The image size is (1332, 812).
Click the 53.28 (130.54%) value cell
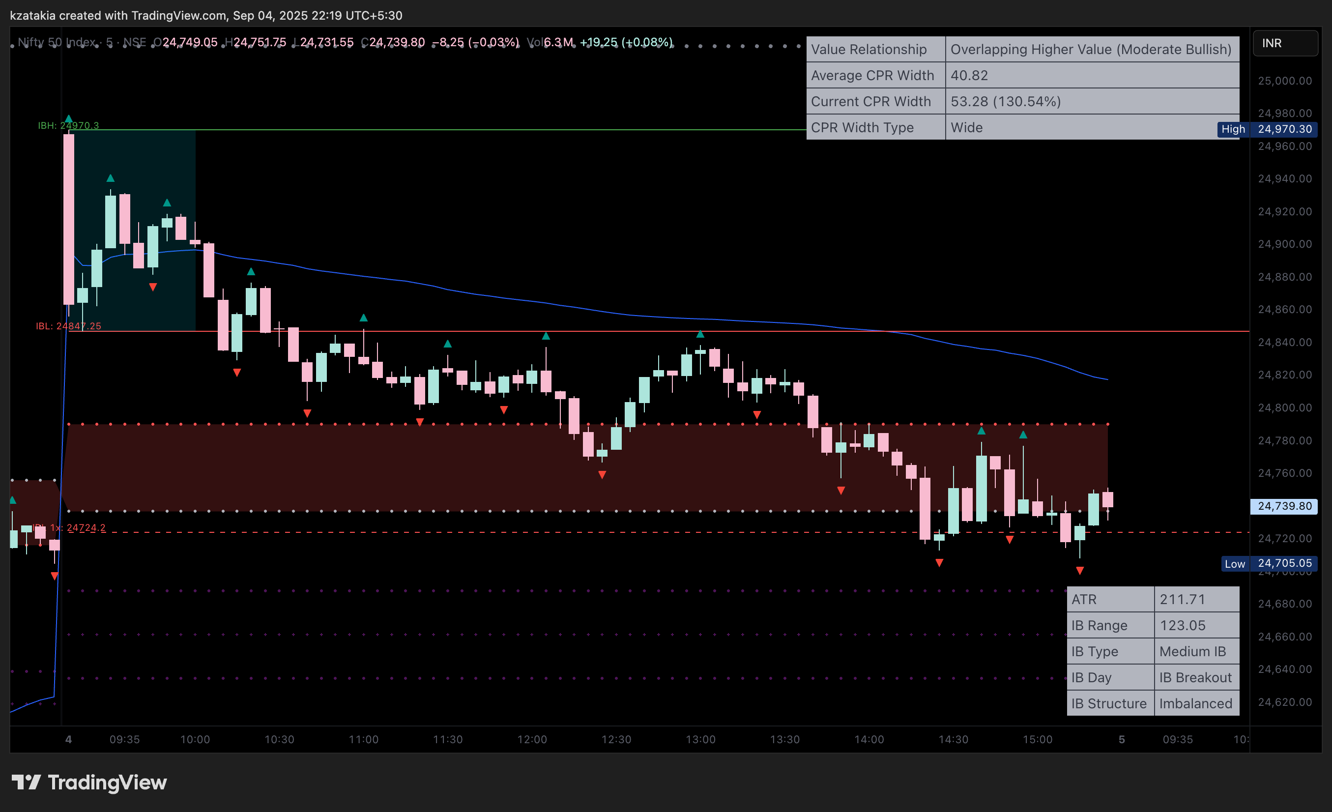1092,101
